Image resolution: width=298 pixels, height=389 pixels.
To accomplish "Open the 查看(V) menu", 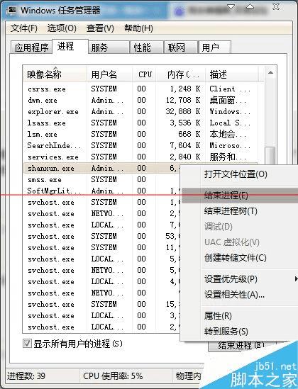I will 100,28.
